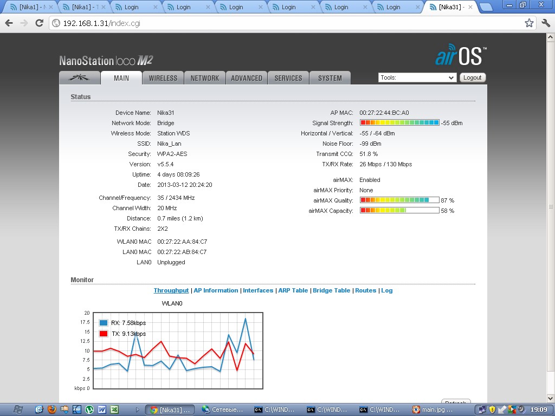Click the Signal Strength bar indicator
The height and width of the screenshot is (416, 555).
tap(399, 123)
